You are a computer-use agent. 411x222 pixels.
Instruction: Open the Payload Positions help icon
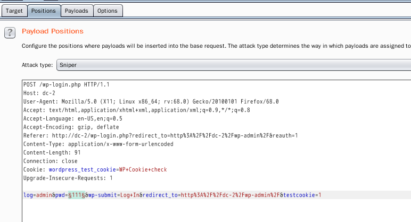tap(10, 33)
